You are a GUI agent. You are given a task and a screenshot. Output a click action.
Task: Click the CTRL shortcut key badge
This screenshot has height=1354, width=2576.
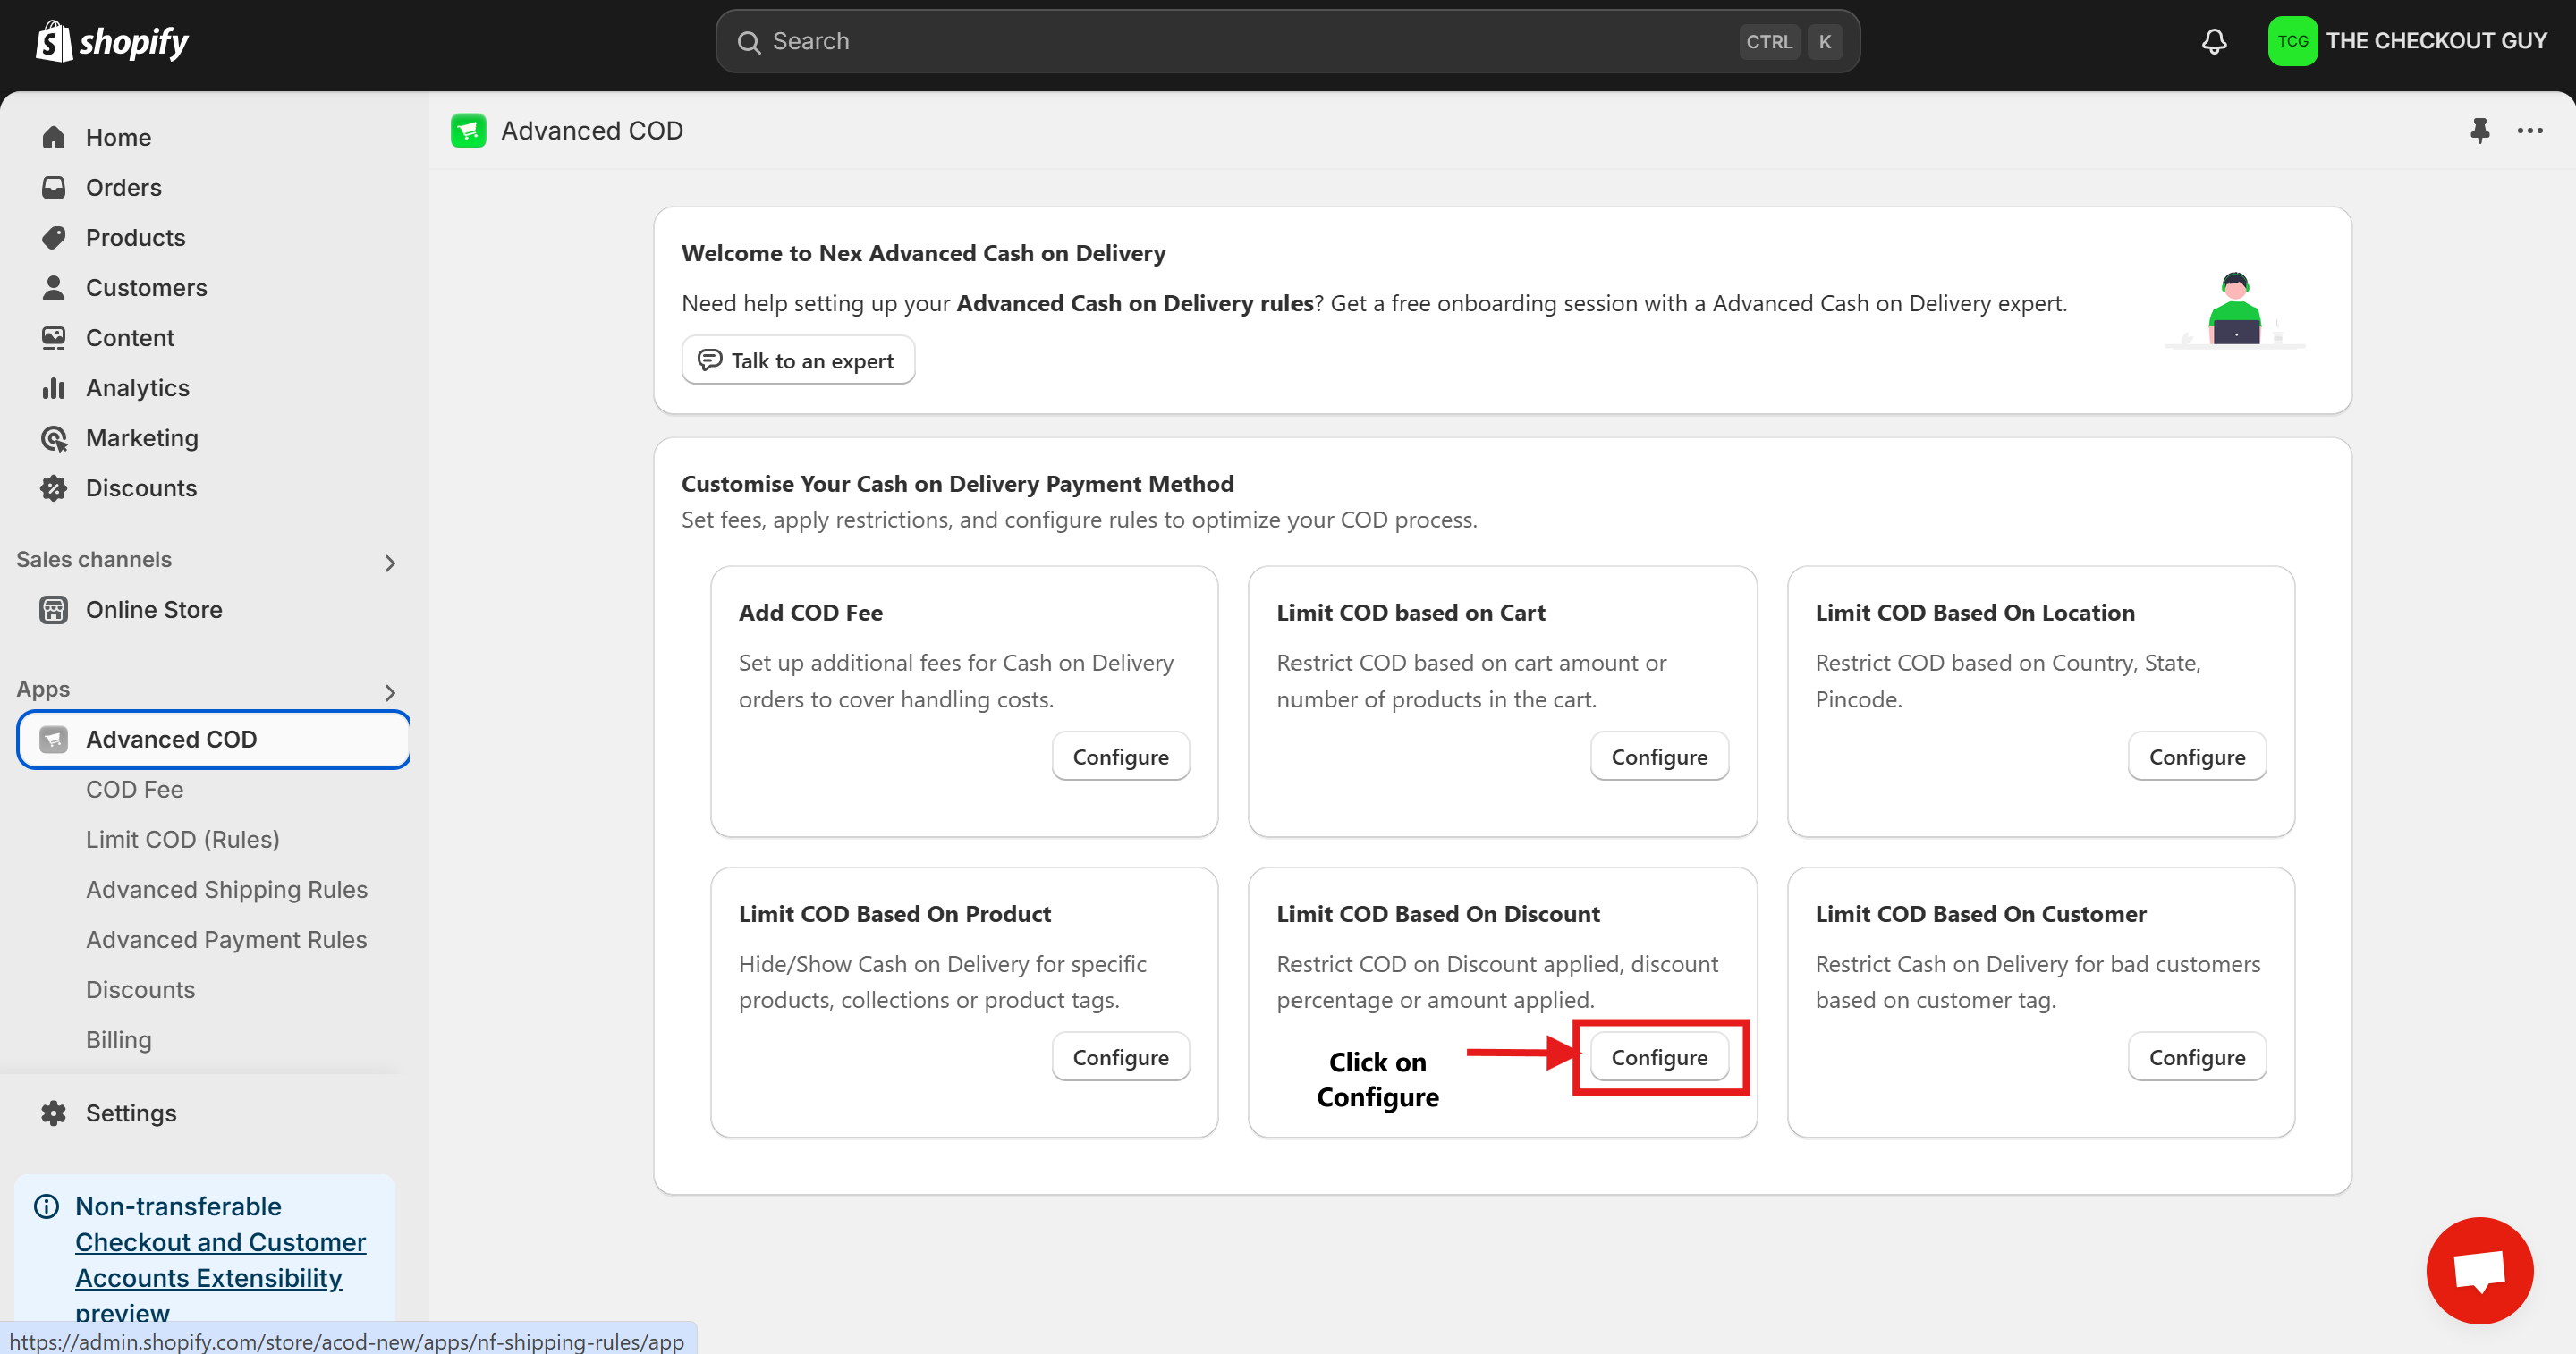[1769, 42]
